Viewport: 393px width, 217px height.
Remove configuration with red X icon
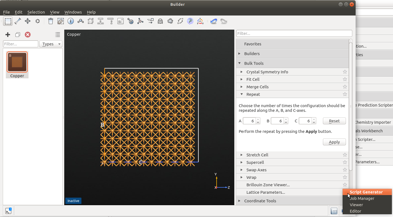(28, 35)
